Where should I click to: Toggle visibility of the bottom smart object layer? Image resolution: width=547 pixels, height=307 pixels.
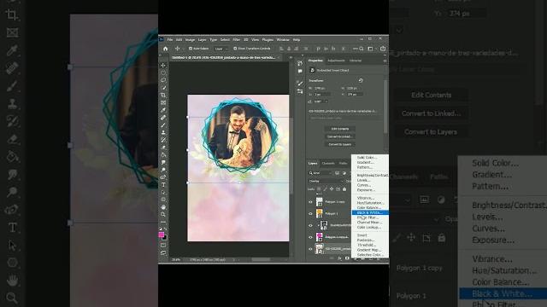[310, 249]
